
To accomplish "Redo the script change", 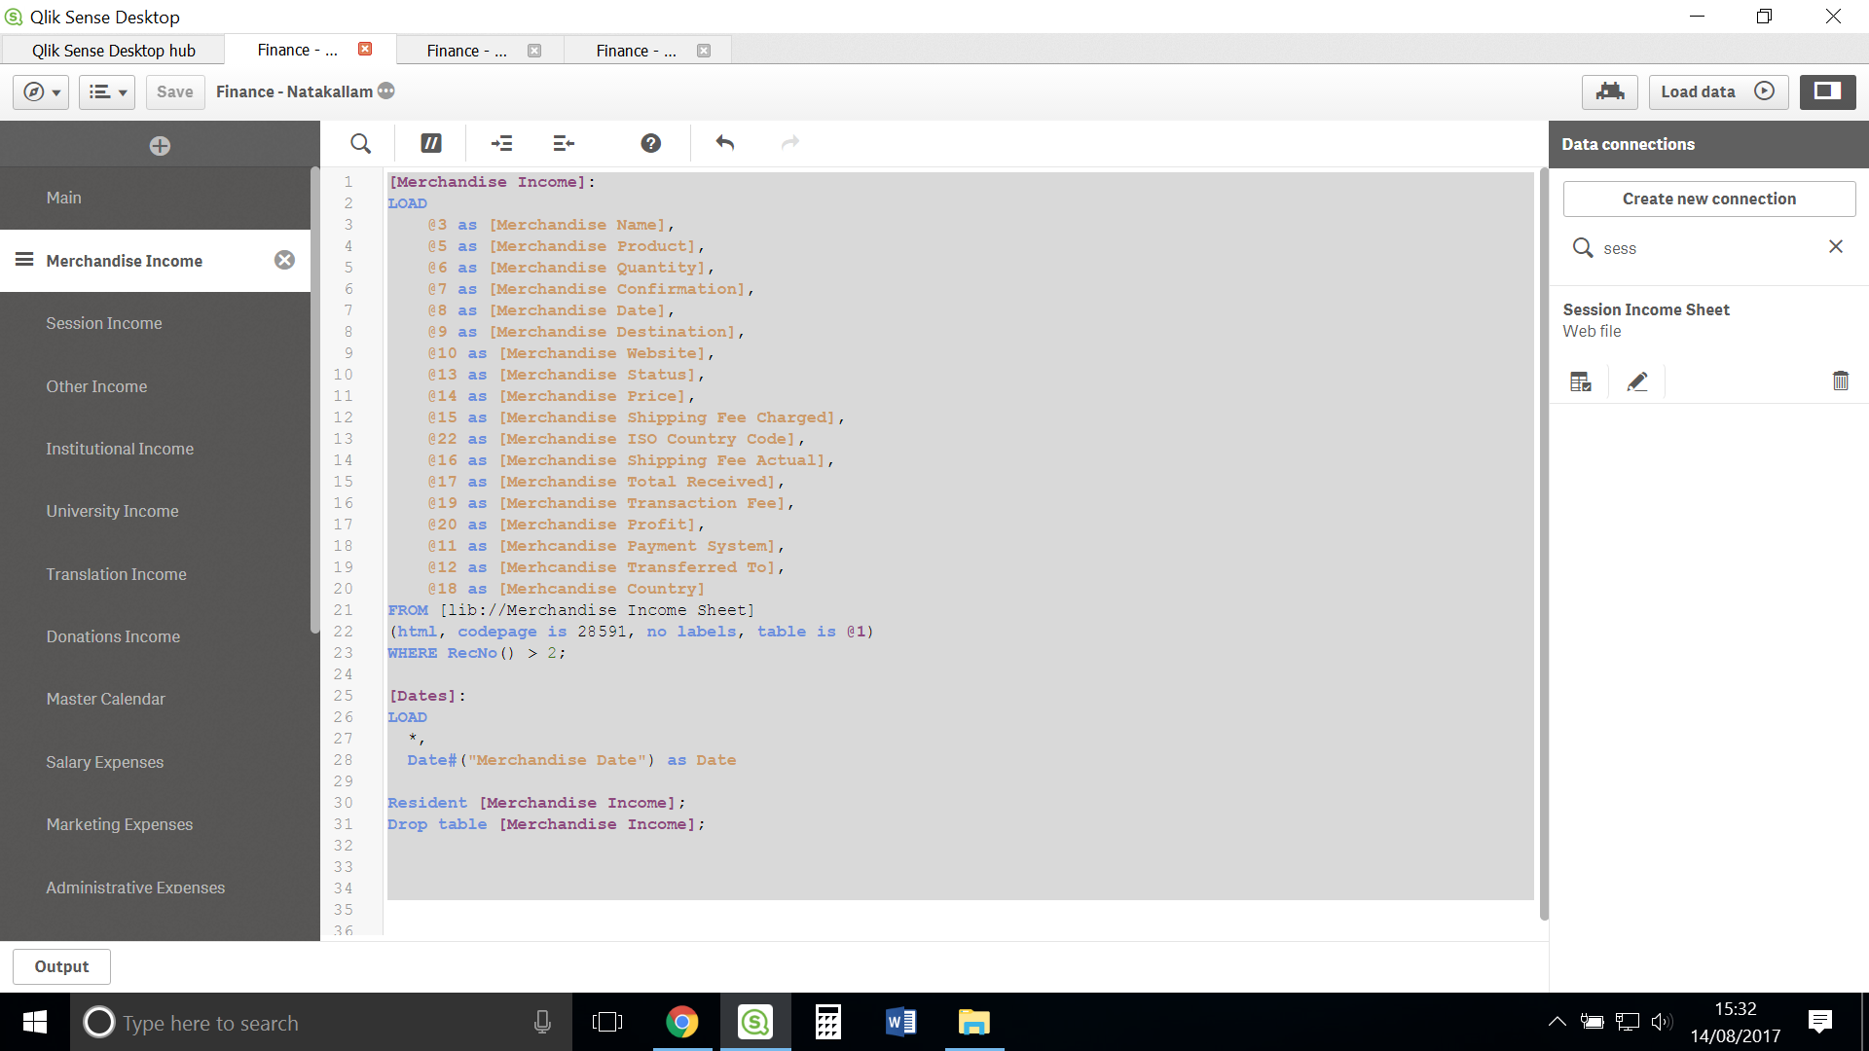I will tap(789, 143).
